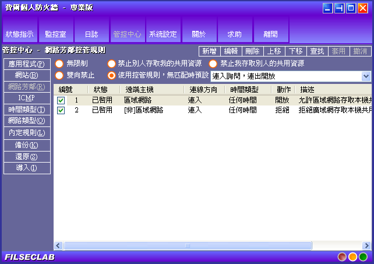Screen dimensions: 374x264
Task: Click the orange circle status indicator
Action: point(352,256)
